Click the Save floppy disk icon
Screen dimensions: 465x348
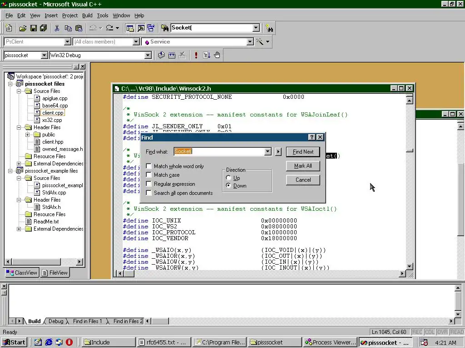pos(33,28)
